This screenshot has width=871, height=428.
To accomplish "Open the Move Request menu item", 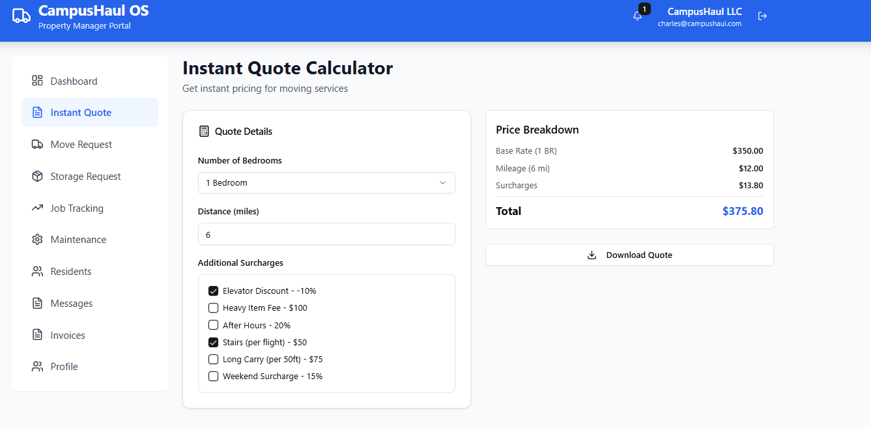I will 81,145.
